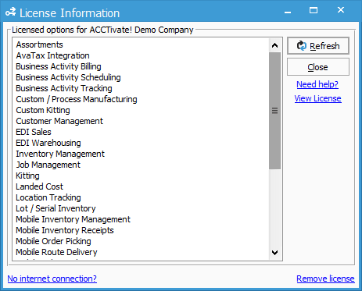Image resolution: width=362 pixels, height=291 pixels.
Task: Click the scroll down arrow in list
Action: point(274,252)
